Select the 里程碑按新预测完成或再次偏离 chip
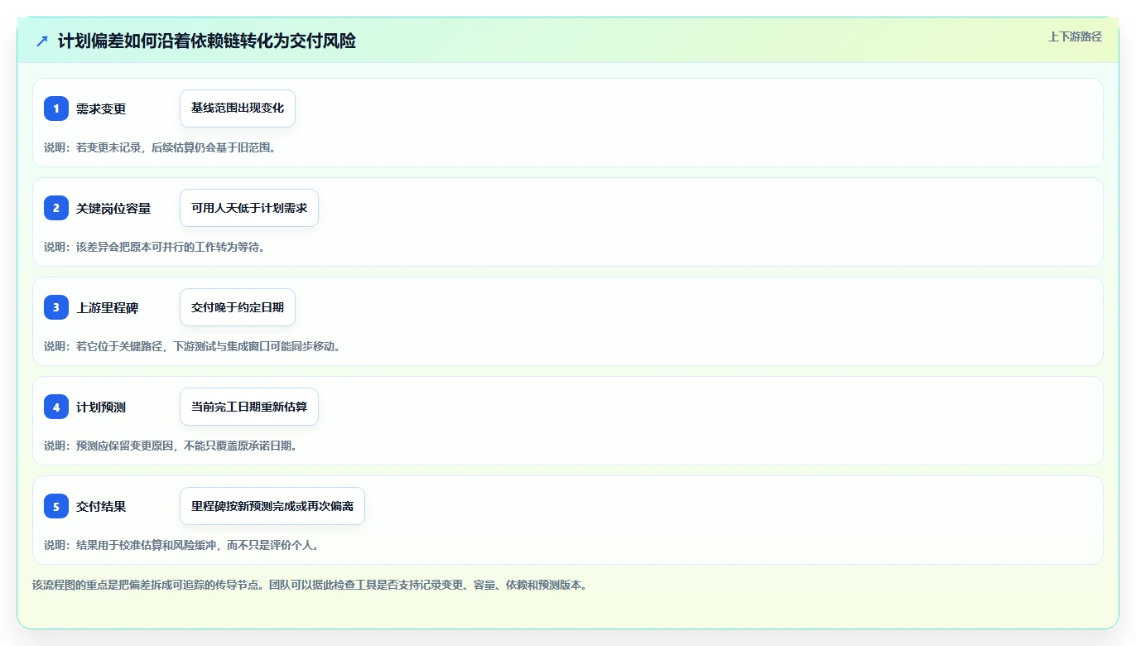This screenshot has height=646, width=1136. [x=272, y=506]
